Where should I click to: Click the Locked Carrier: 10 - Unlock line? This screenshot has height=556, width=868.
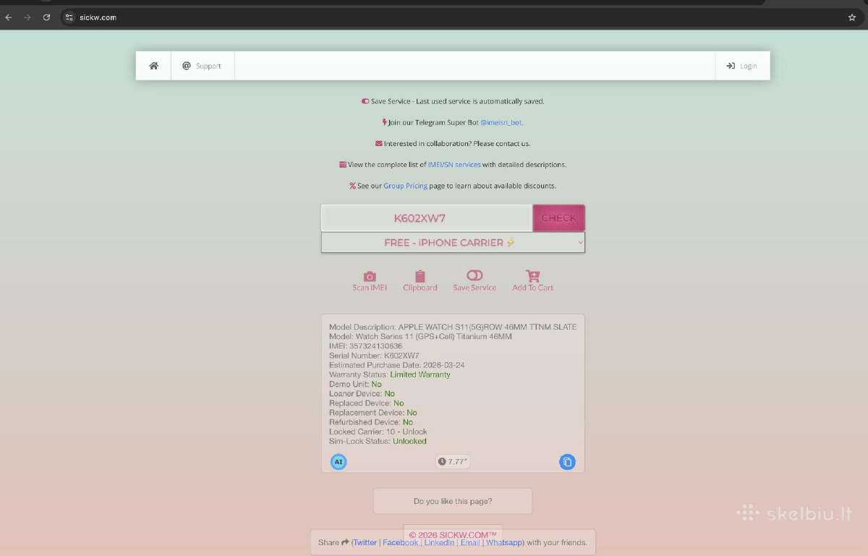click(x=378, y=432)
